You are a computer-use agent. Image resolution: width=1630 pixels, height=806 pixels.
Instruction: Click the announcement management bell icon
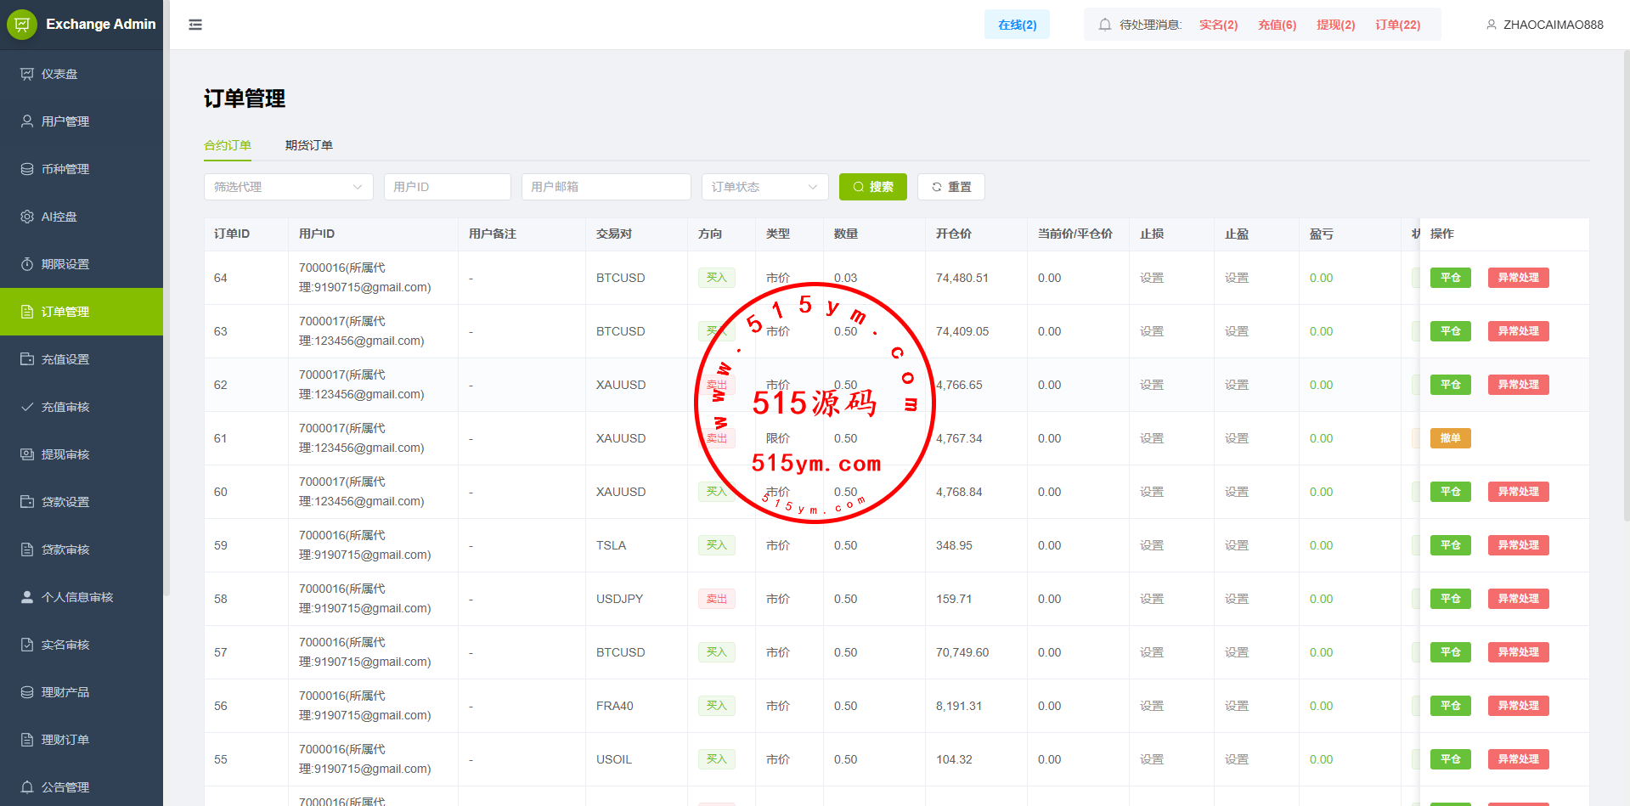27,787
